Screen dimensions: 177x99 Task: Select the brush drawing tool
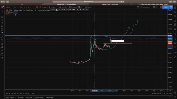[2, 20]
